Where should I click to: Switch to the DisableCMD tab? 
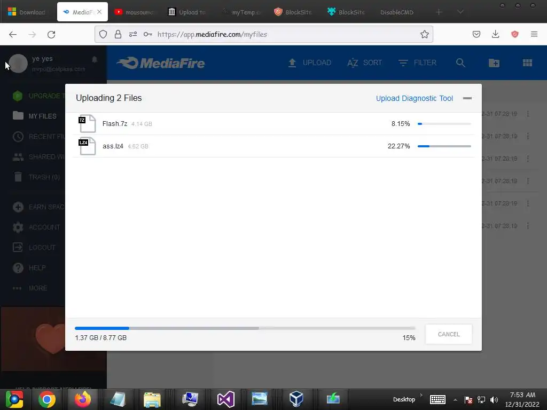click(397, 12)
